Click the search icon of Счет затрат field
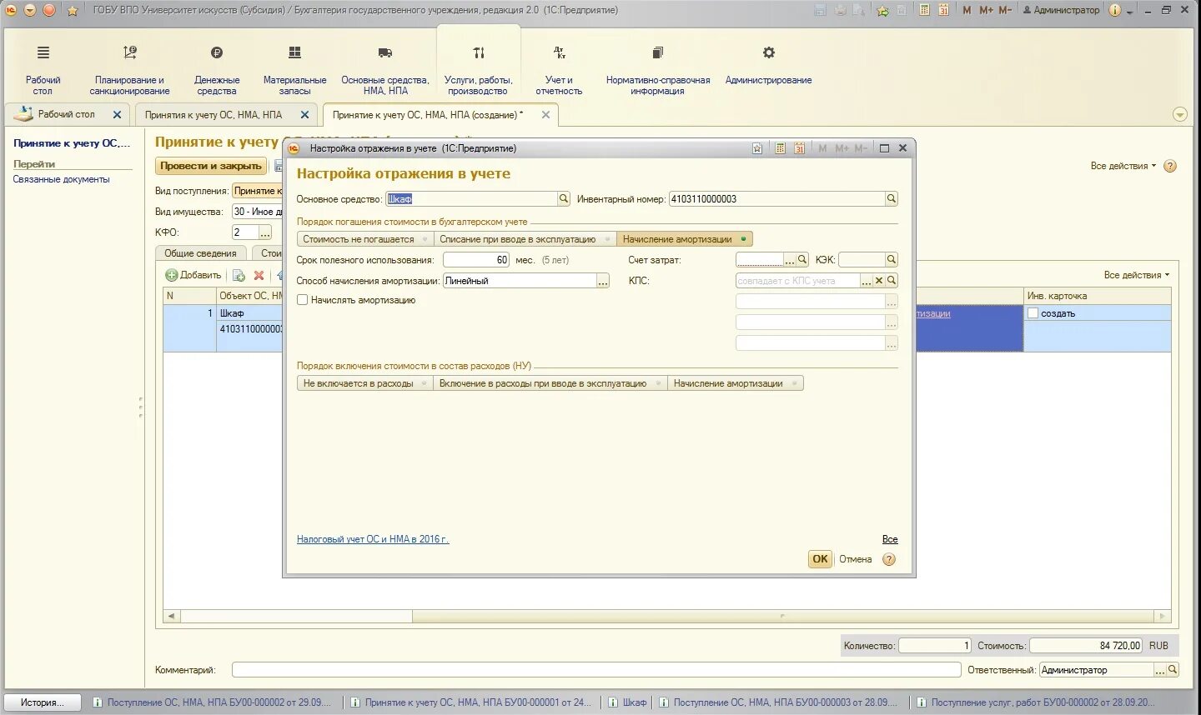Screen dimensions: 1201x715 click(802, 260)
